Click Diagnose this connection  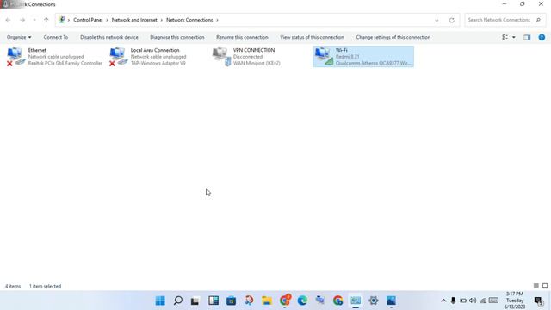(x=177, y=37)
